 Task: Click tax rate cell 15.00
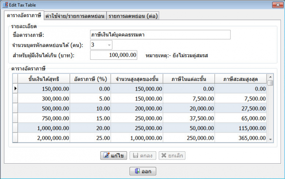(x=90, y=118)
